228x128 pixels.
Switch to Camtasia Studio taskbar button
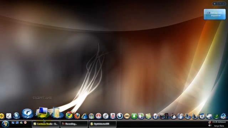tap(46, 124)
